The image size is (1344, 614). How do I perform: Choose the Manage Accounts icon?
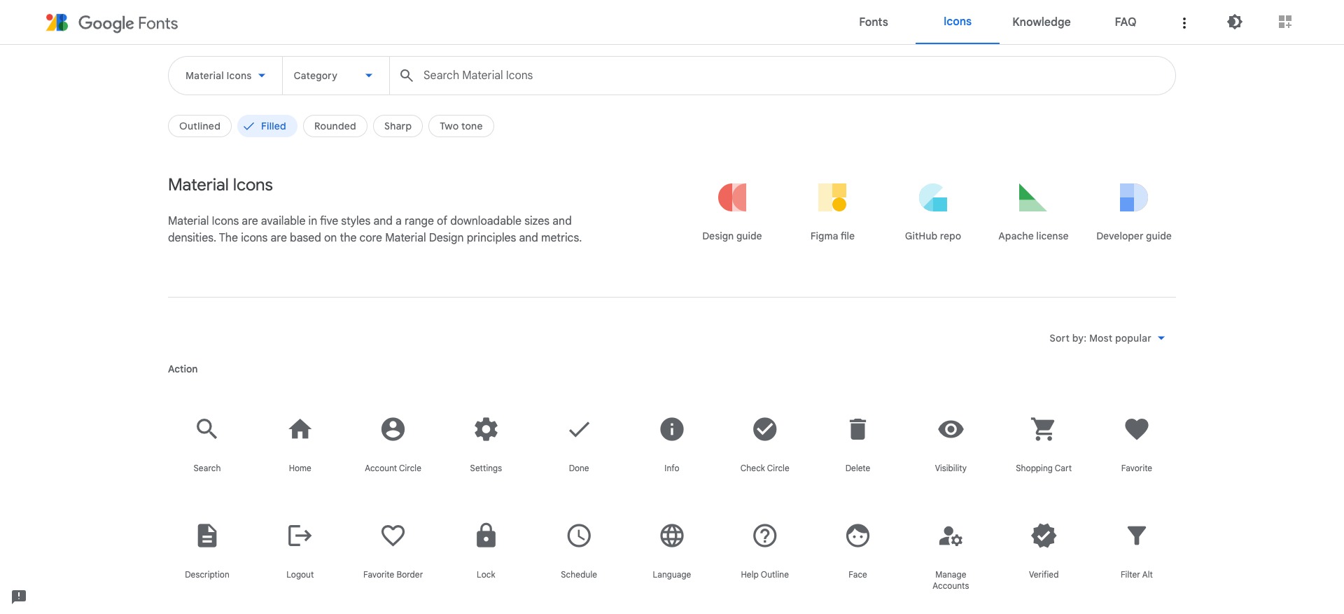click(951, 536)
